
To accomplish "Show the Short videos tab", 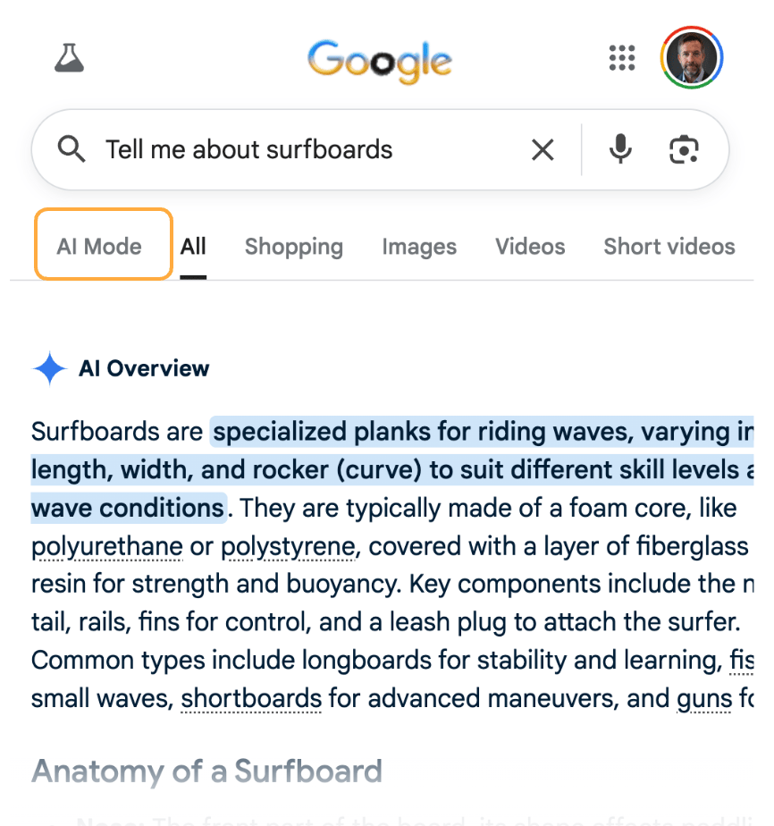I will (x=669, y=247).
